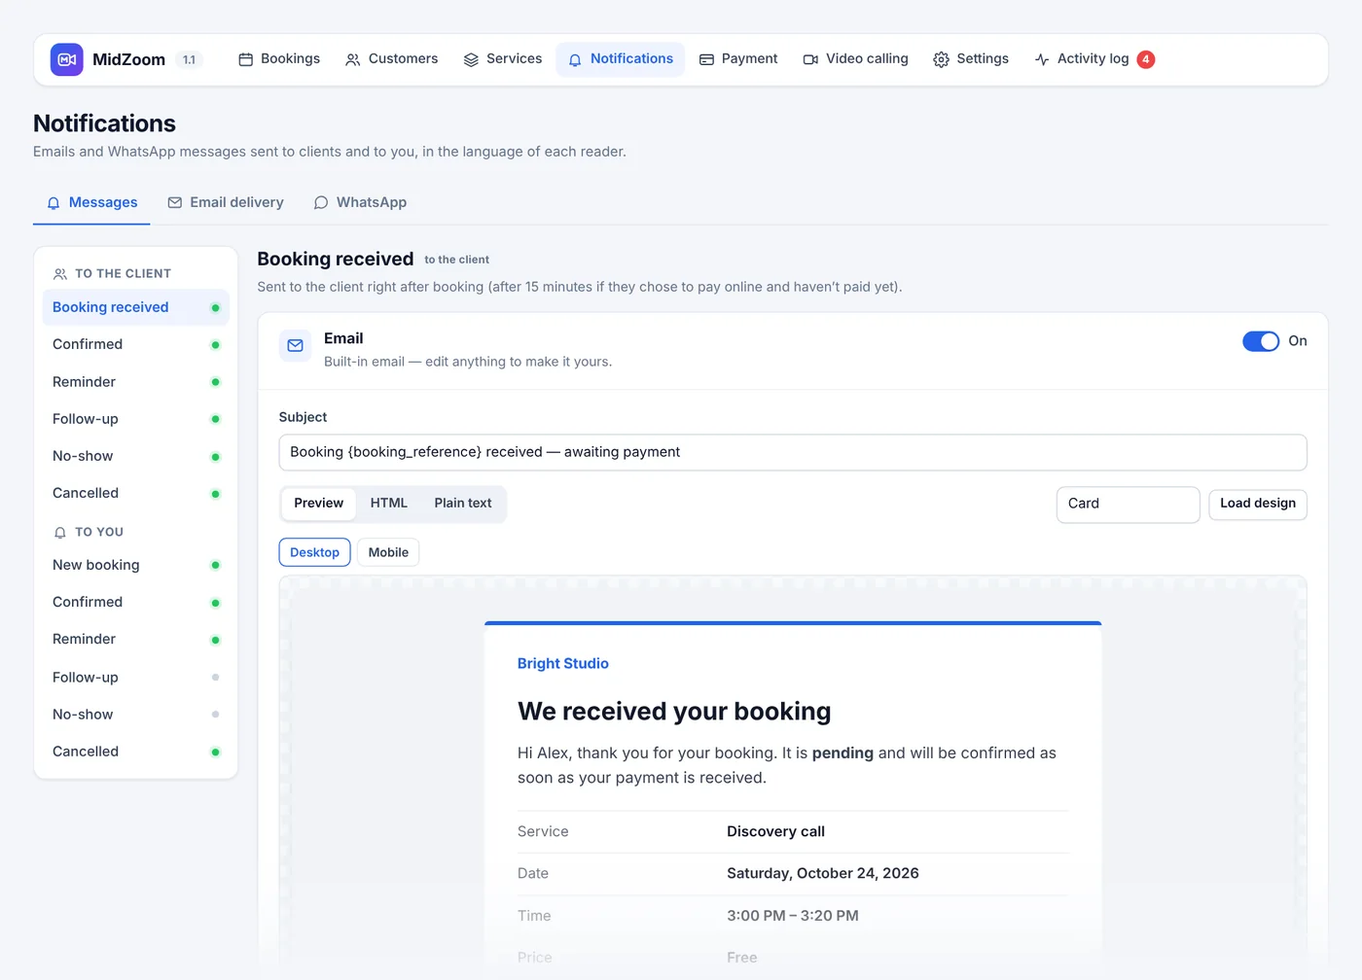The width and height of the screenshot is (1362, 980).
Task: Turn off the Email notification switch
Action: (x=1261, y=341)
